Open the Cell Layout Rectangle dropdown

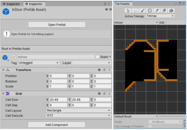79,111
